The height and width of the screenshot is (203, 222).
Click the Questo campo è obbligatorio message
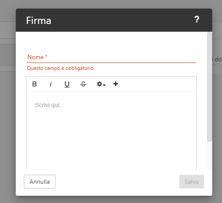pos(61,68)
